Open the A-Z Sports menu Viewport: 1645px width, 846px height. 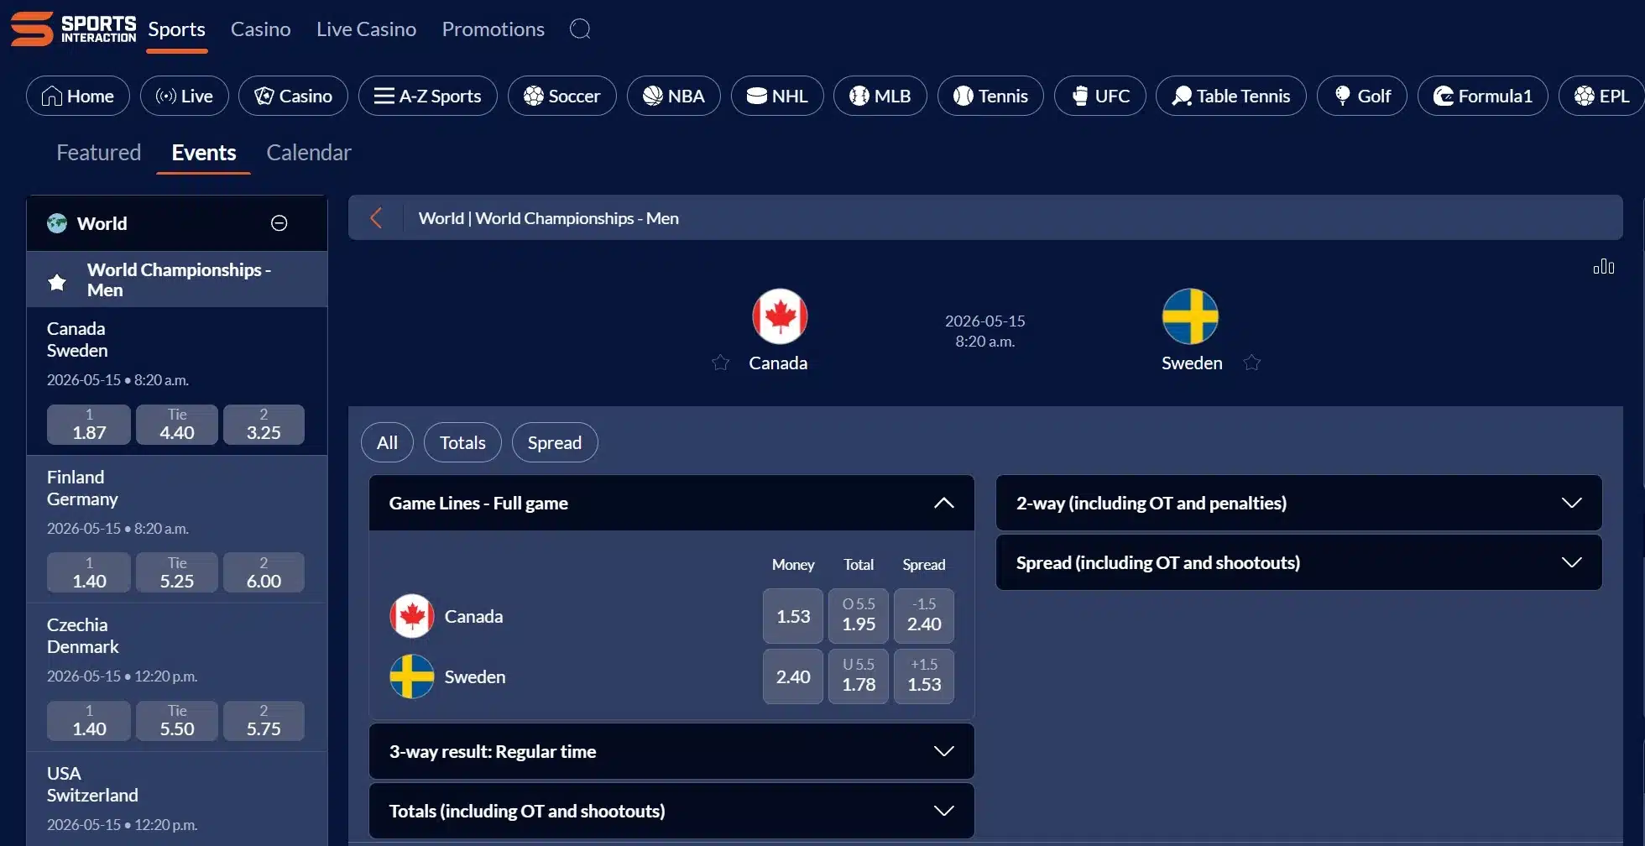click(428, 96)
